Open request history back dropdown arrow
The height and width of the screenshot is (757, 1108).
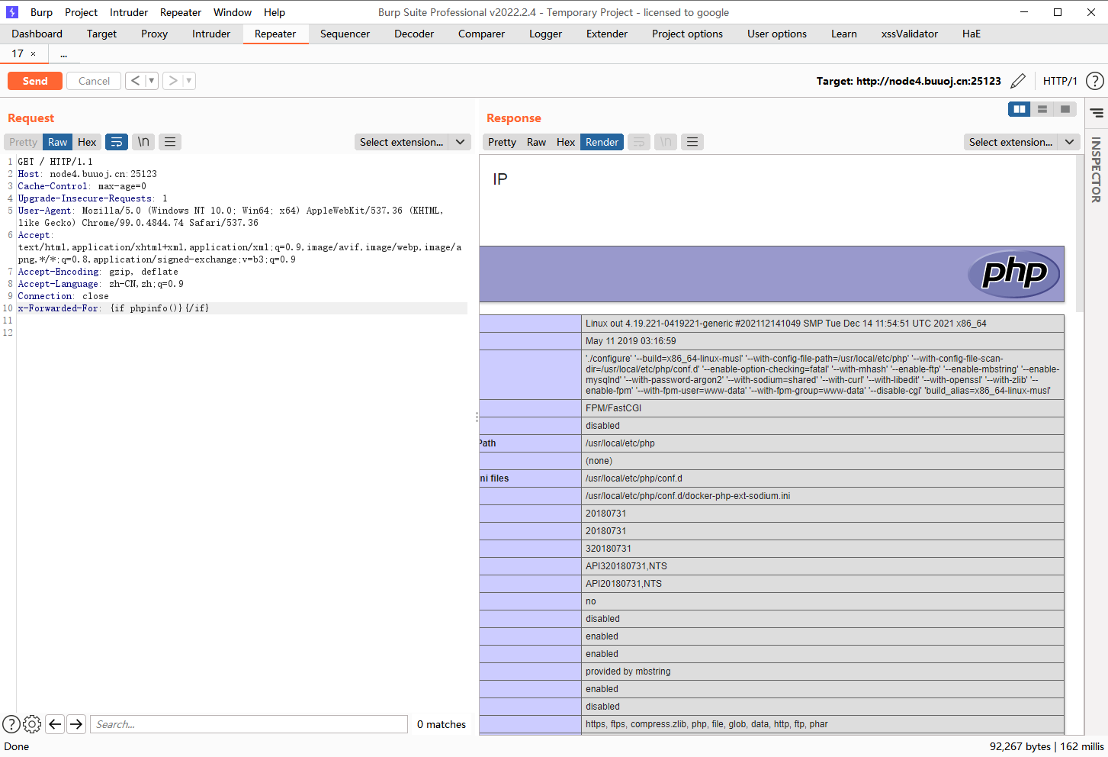click(x=151, y=81)
